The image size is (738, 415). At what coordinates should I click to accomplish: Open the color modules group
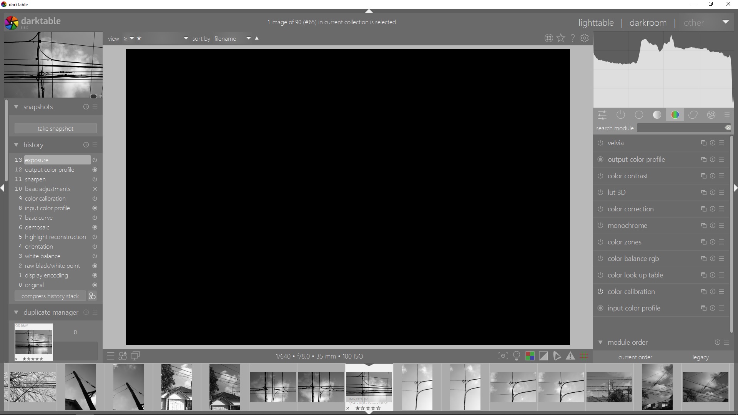tap(675, 115)
